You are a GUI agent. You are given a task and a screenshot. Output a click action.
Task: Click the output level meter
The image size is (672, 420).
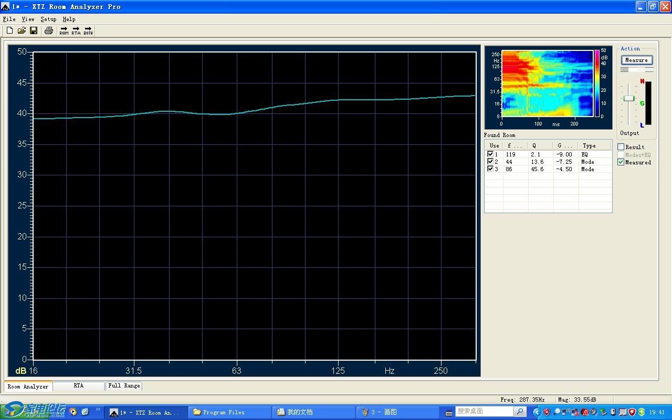(648, 103)
